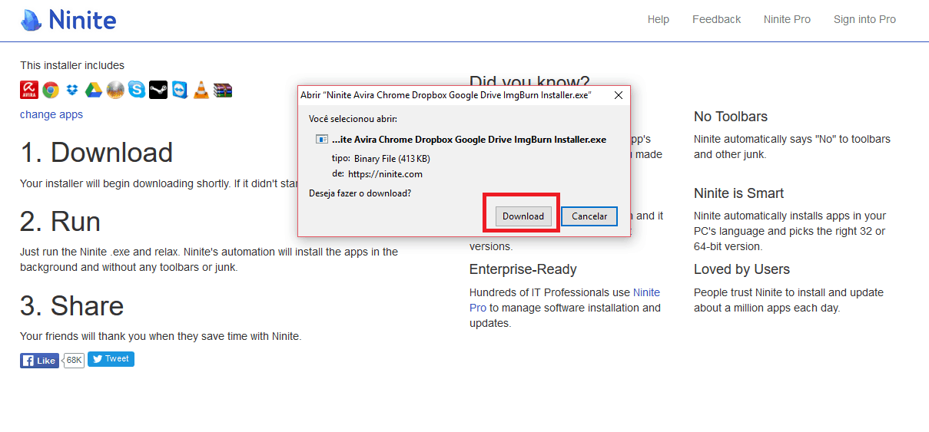Click the Dropbox icon
The width and height of the screenshot is (929, 432).
click(x=72, y=90)
